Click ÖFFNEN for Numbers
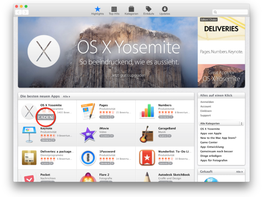 tap(164, 117)
